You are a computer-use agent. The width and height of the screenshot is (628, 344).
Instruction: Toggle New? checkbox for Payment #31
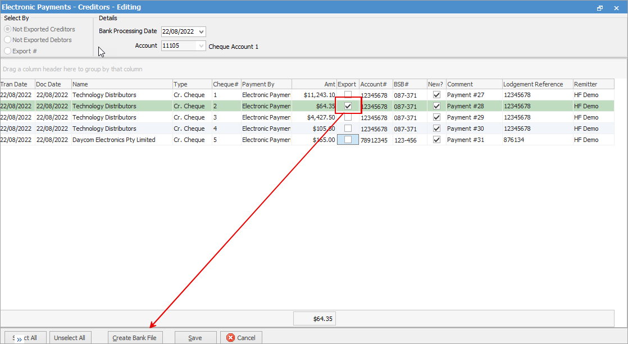tap(436, 140)
